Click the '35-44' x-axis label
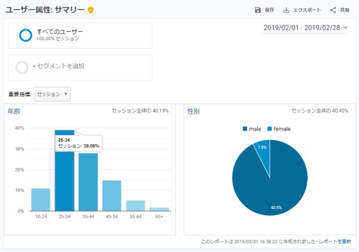 coord(88,217)
